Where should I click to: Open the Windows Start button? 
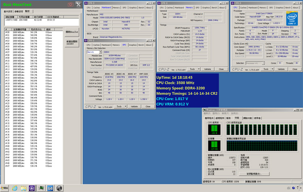[x=4, y=188]
